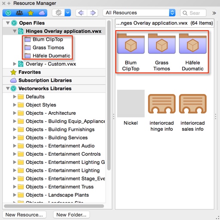This screenshot has width=220, height=220.
Task: Expand the Object Styles folder
Action: [x=15, y=105]
